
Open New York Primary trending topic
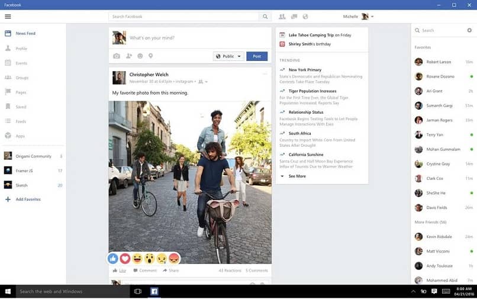click(x=305, y=70)
